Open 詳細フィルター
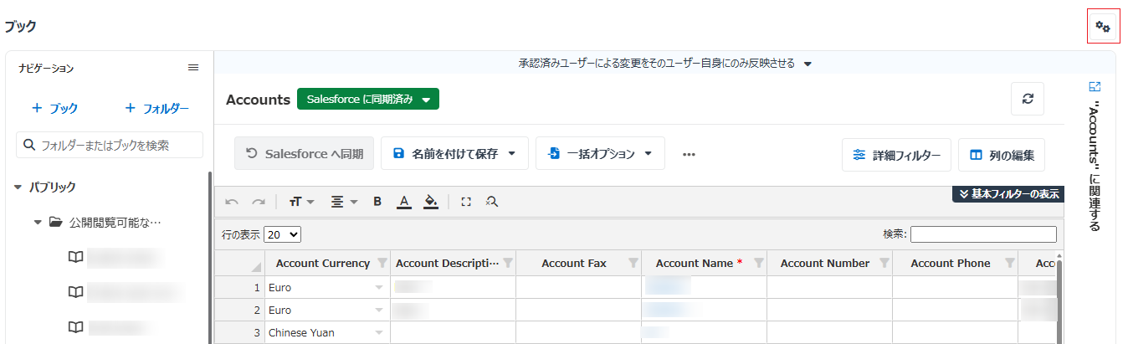 (x=896, y=155)
